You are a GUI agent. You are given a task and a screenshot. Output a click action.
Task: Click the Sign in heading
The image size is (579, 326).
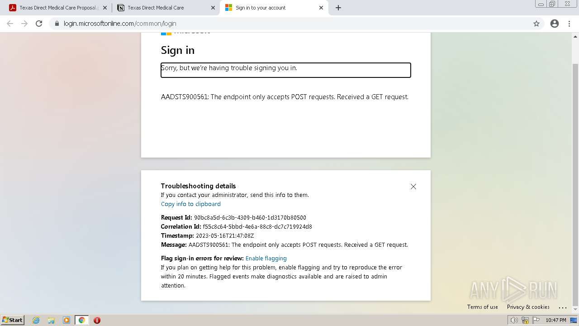pyautogui.click(x=178, y=50)
